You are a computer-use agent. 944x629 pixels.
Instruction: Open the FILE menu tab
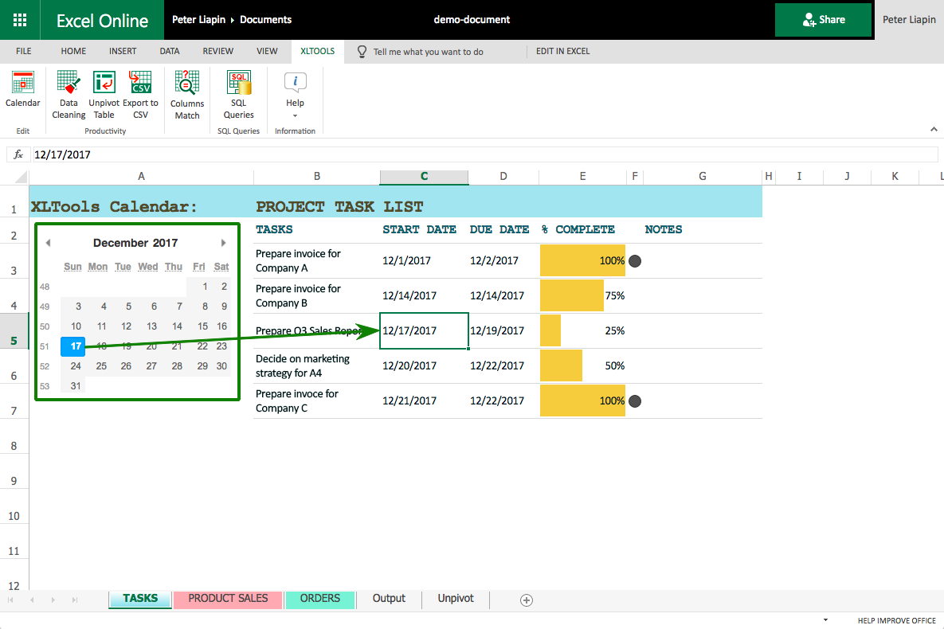(x=23, y=51)
